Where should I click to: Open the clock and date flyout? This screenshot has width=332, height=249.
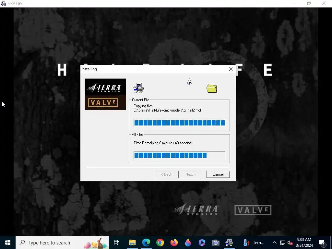(x=304, y=243)
